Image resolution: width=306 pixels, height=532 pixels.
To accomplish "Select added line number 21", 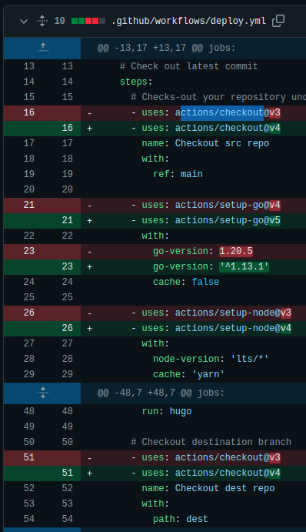I will pos(68,220).
